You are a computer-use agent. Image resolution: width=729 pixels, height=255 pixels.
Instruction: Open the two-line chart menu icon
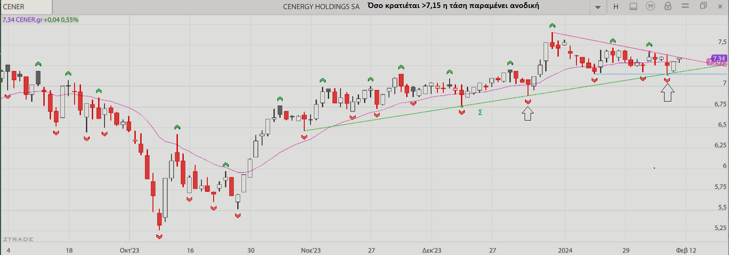(685, 6)
